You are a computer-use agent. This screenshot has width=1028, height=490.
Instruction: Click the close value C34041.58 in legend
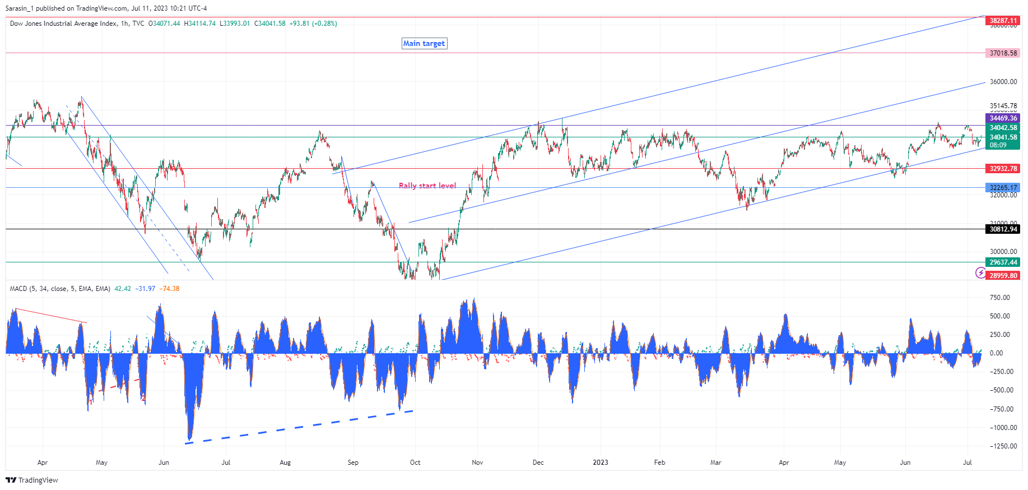[270, 24]
